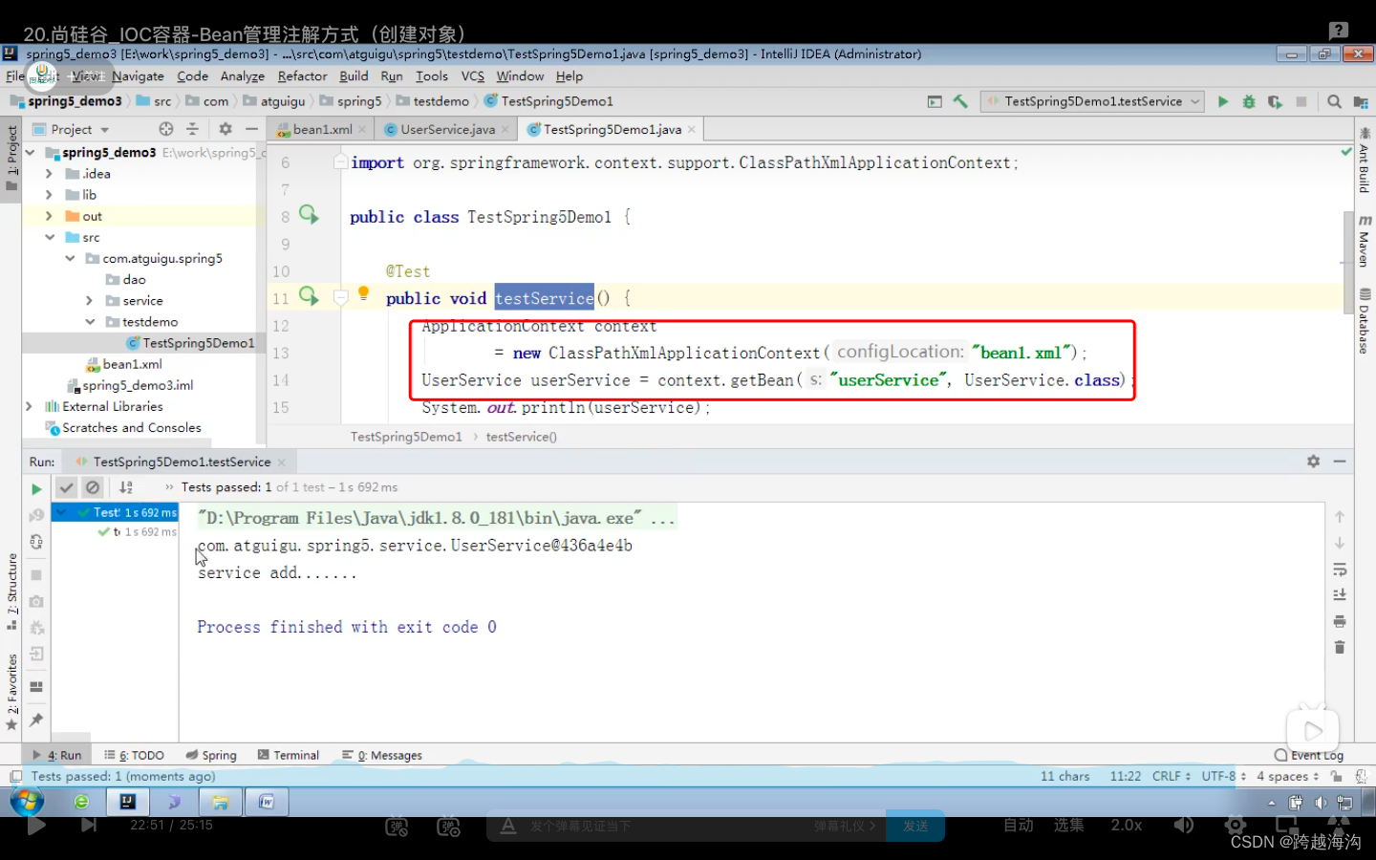Select bean1.xml in the Project tree
The height and width of the screenshot is (860, 1376).
tap(132, 364)
